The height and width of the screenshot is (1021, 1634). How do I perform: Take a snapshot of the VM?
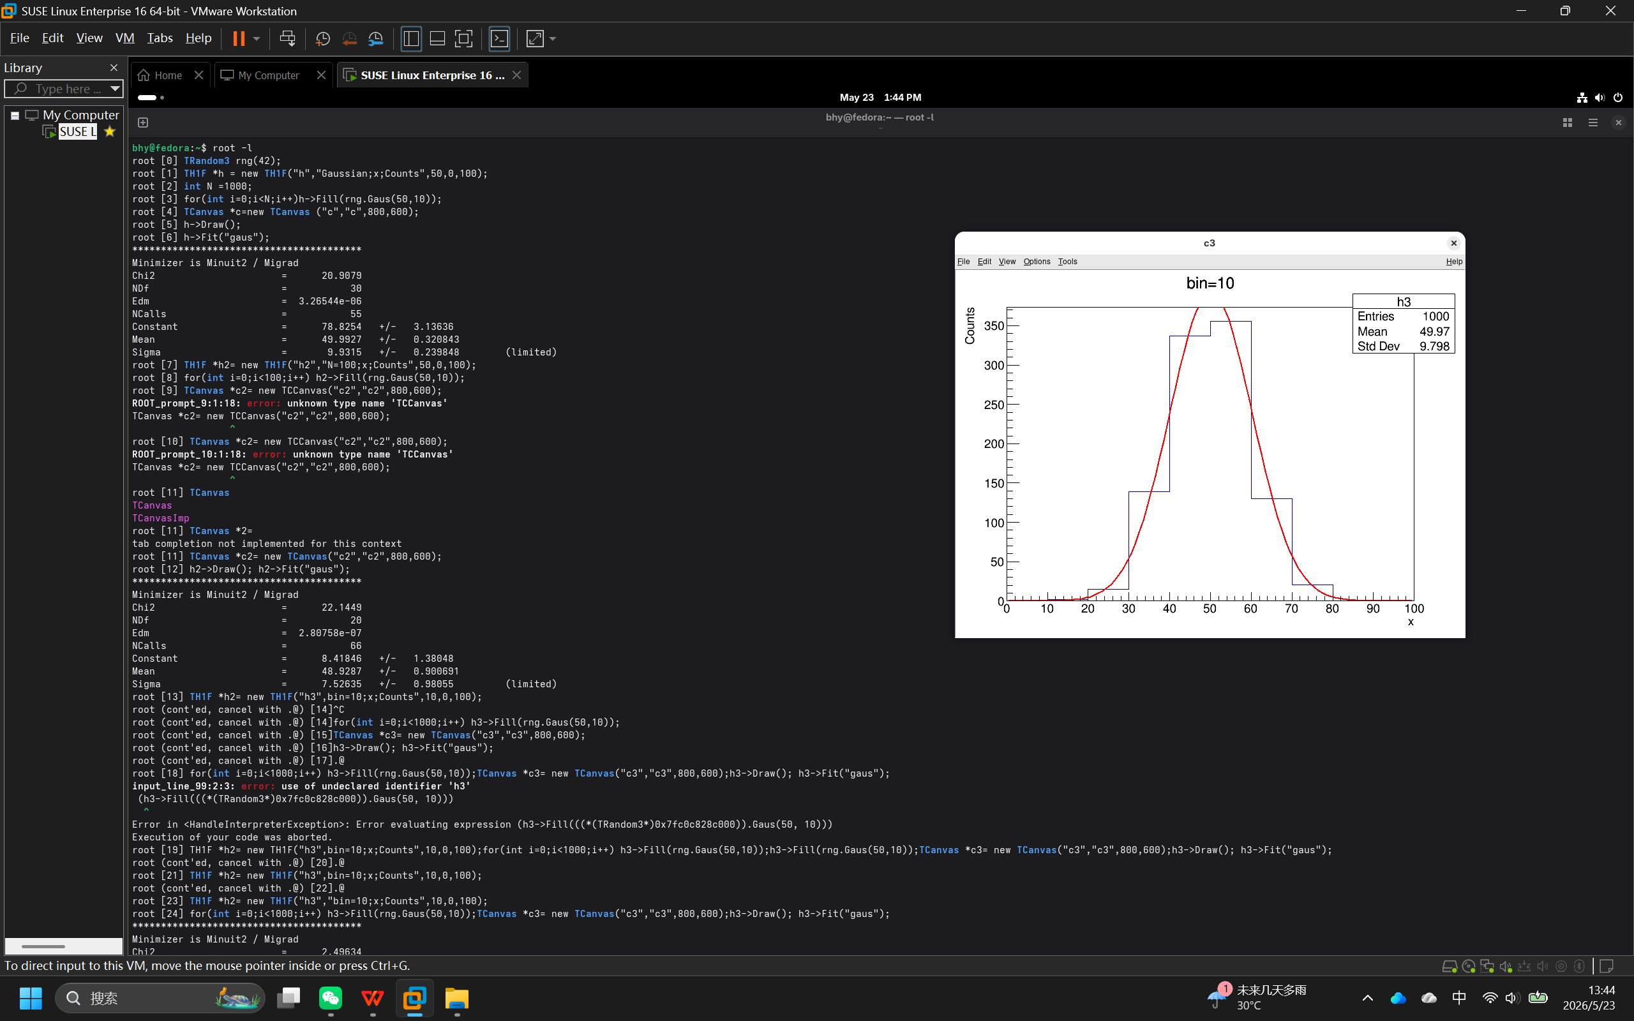click(323, 38)
